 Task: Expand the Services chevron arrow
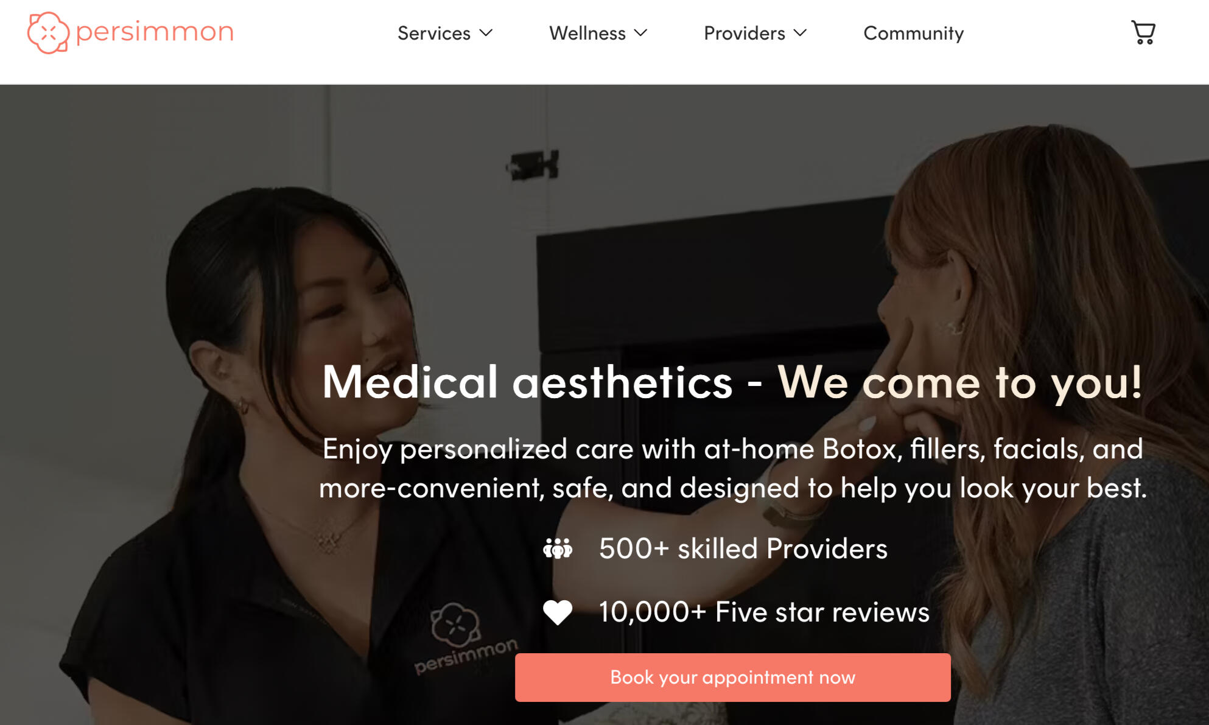(486, 33)
